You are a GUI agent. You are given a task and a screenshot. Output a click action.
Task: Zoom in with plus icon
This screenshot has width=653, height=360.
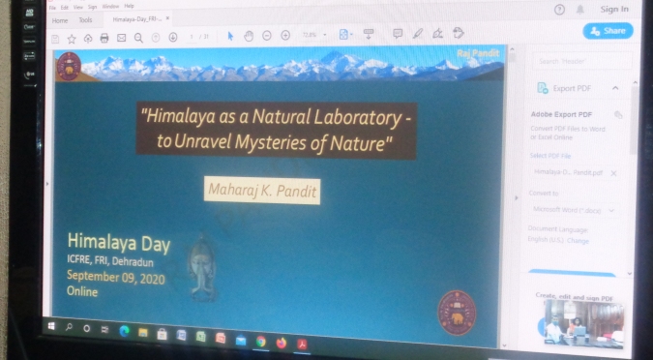point(285,35)
